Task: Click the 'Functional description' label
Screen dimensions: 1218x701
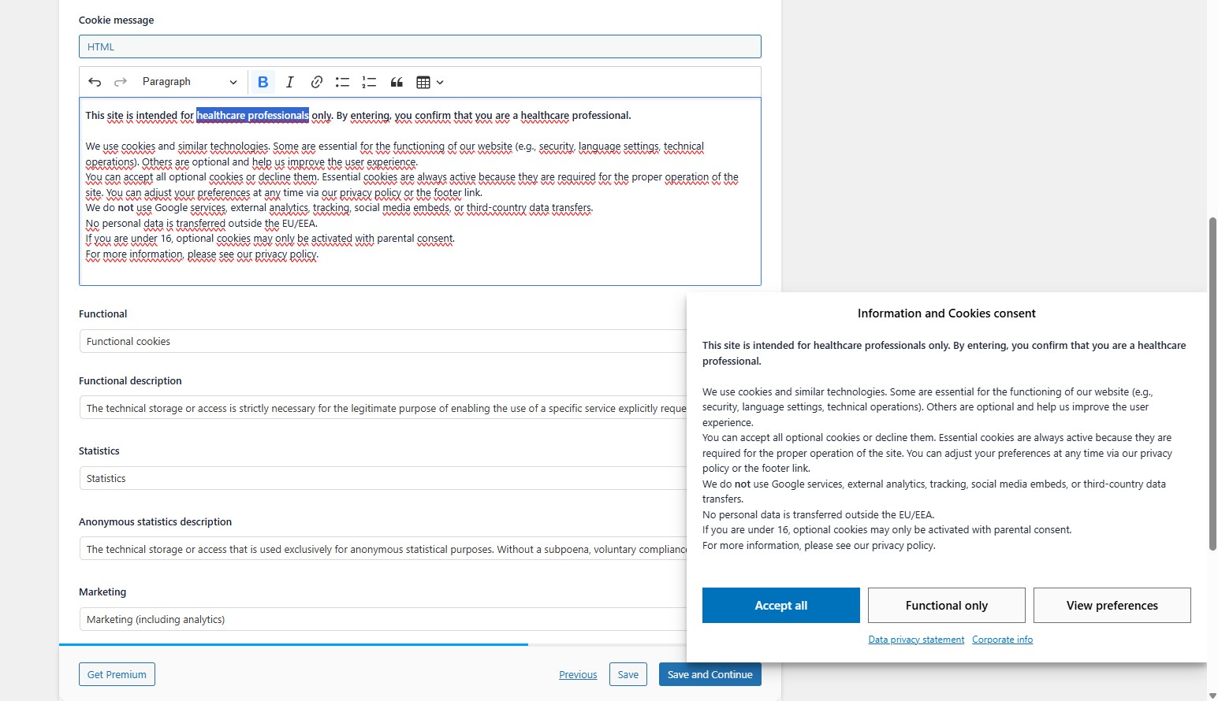Action: coord(130,380)
